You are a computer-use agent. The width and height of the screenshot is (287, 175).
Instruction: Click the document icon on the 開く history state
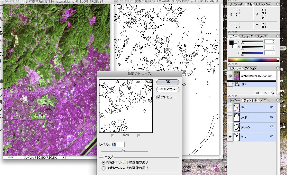point(237,84)
